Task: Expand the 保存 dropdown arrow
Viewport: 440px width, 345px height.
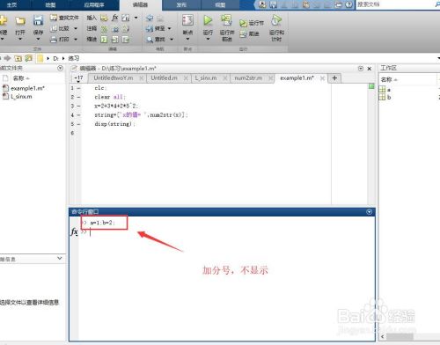Action: [x=38, y=39]
